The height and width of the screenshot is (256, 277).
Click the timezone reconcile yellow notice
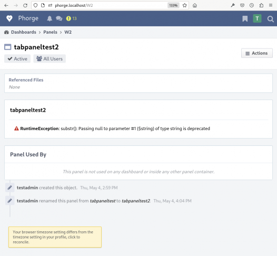pos(55,237)
